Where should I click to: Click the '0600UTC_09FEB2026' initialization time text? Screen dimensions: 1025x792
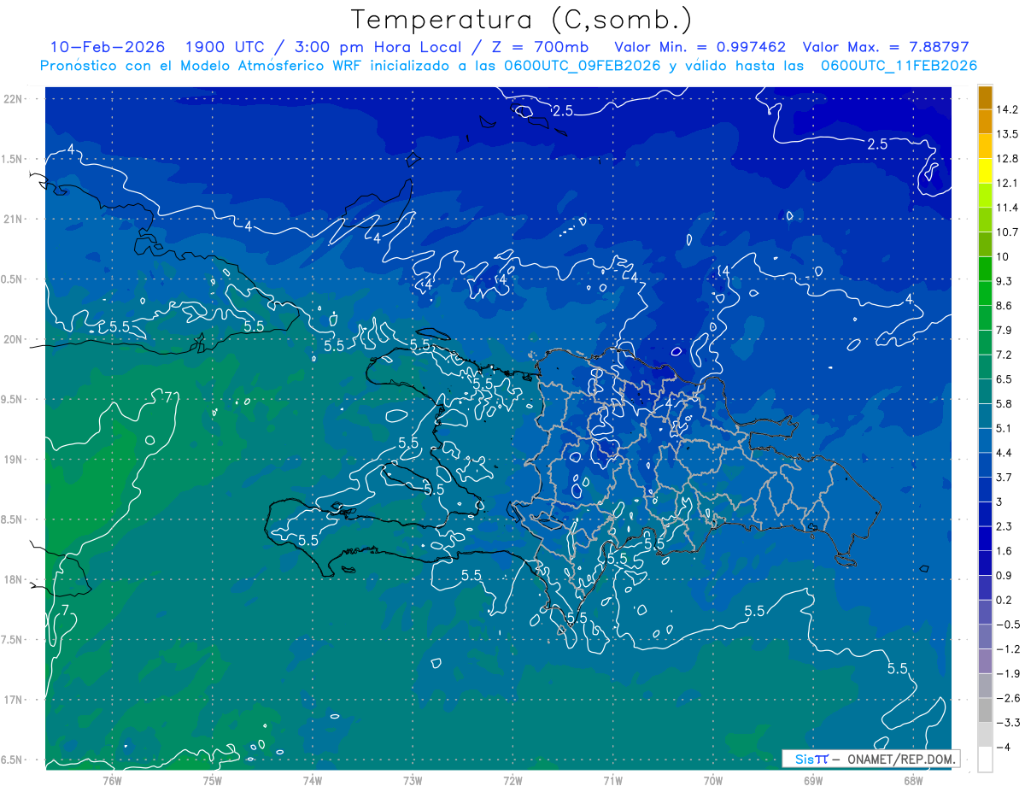[581, 66]
